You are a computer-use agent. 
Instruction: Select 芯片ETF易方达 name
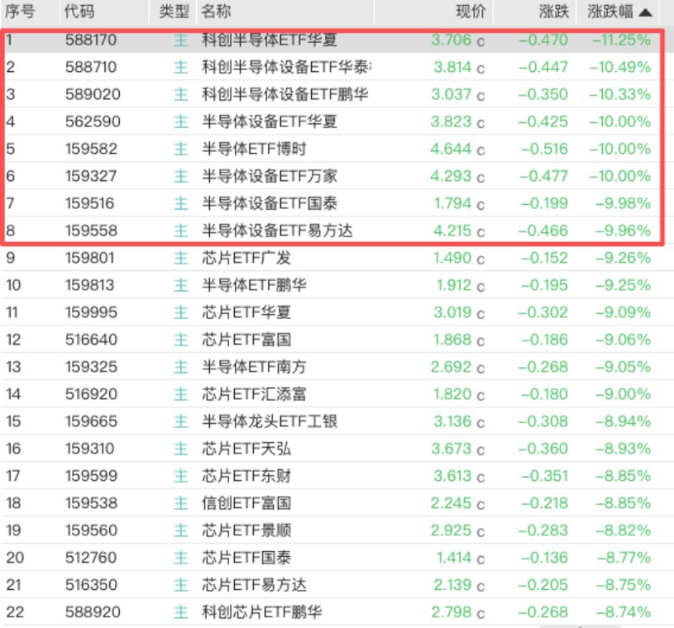(x=254, y=585)
